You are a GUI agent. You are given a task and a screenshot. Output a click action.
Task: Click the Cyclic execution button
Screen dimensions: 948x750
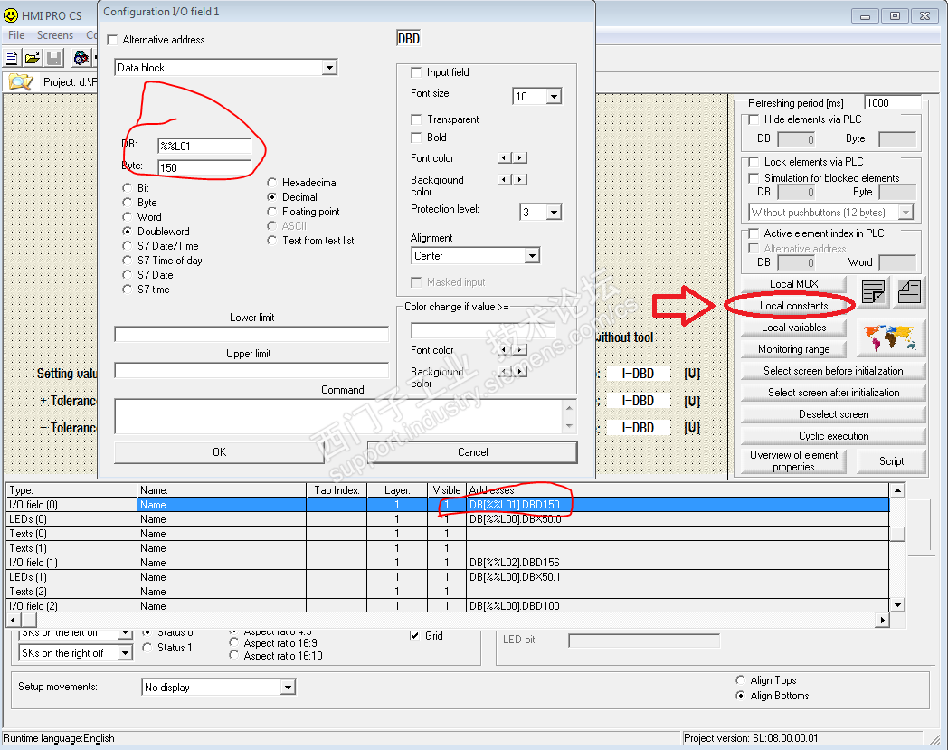[833, 436]
